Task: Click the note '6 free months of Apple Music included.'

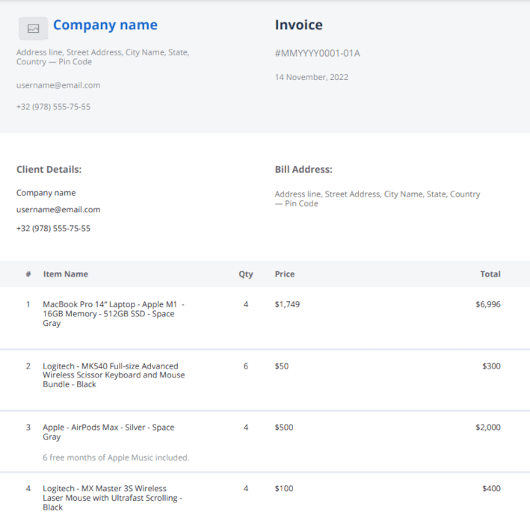Action: (116, 457)
